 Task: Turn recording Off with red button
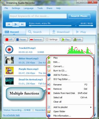9,39
